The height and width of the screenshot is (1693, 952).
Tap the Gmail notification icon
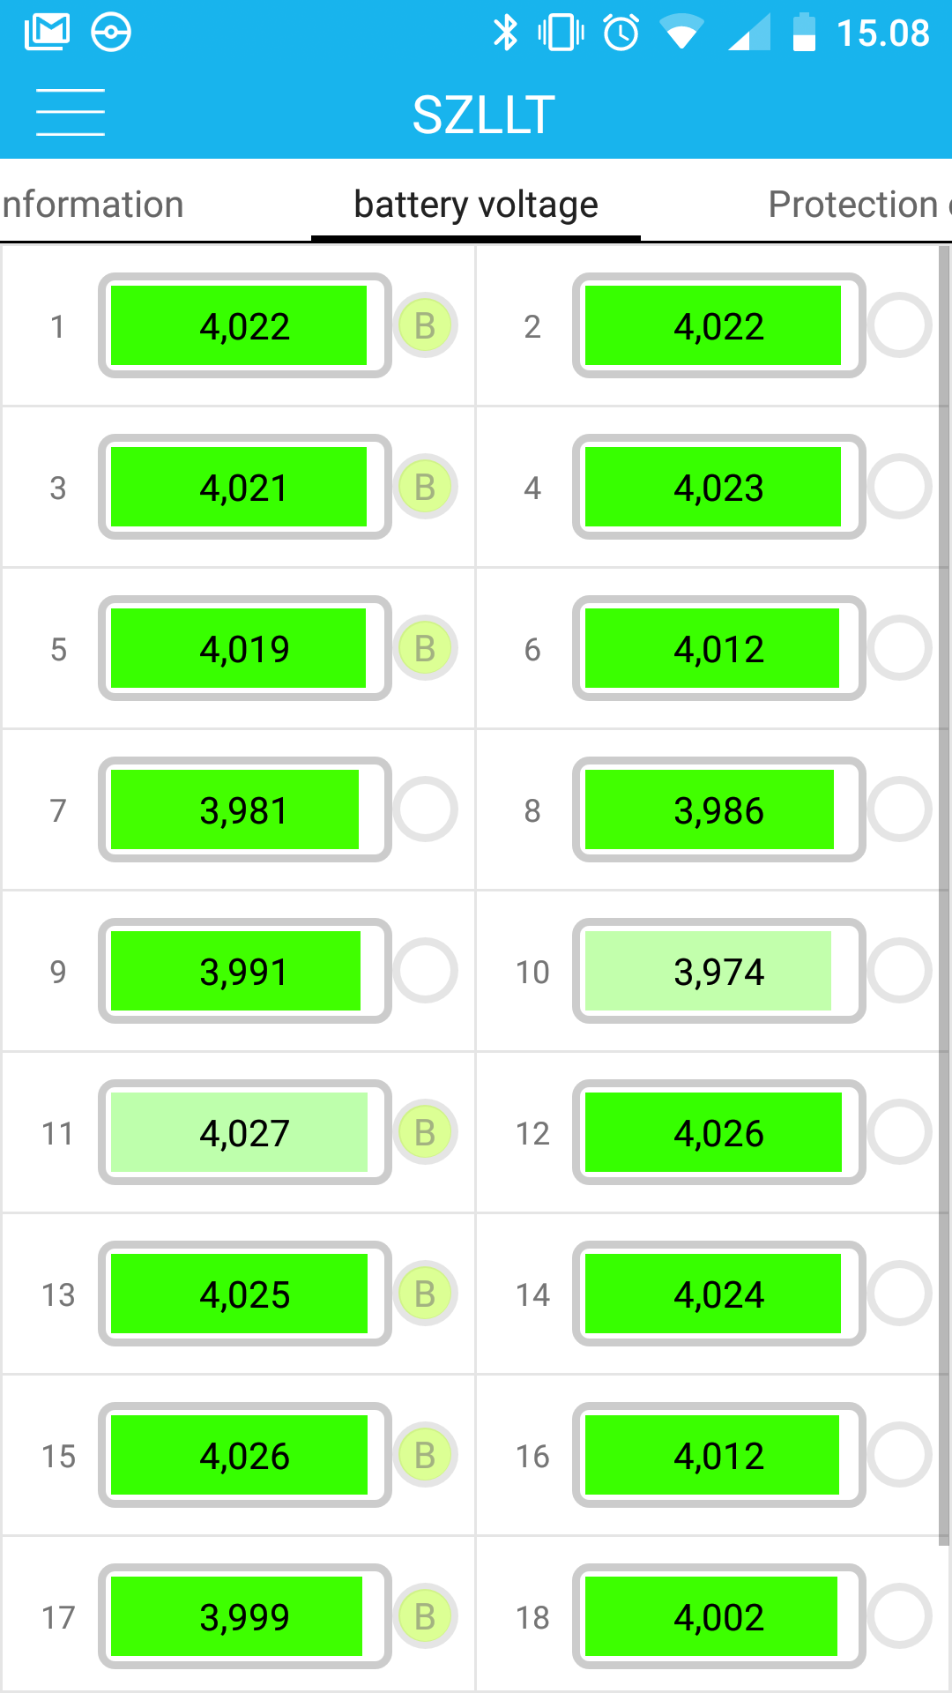point(47,33)
